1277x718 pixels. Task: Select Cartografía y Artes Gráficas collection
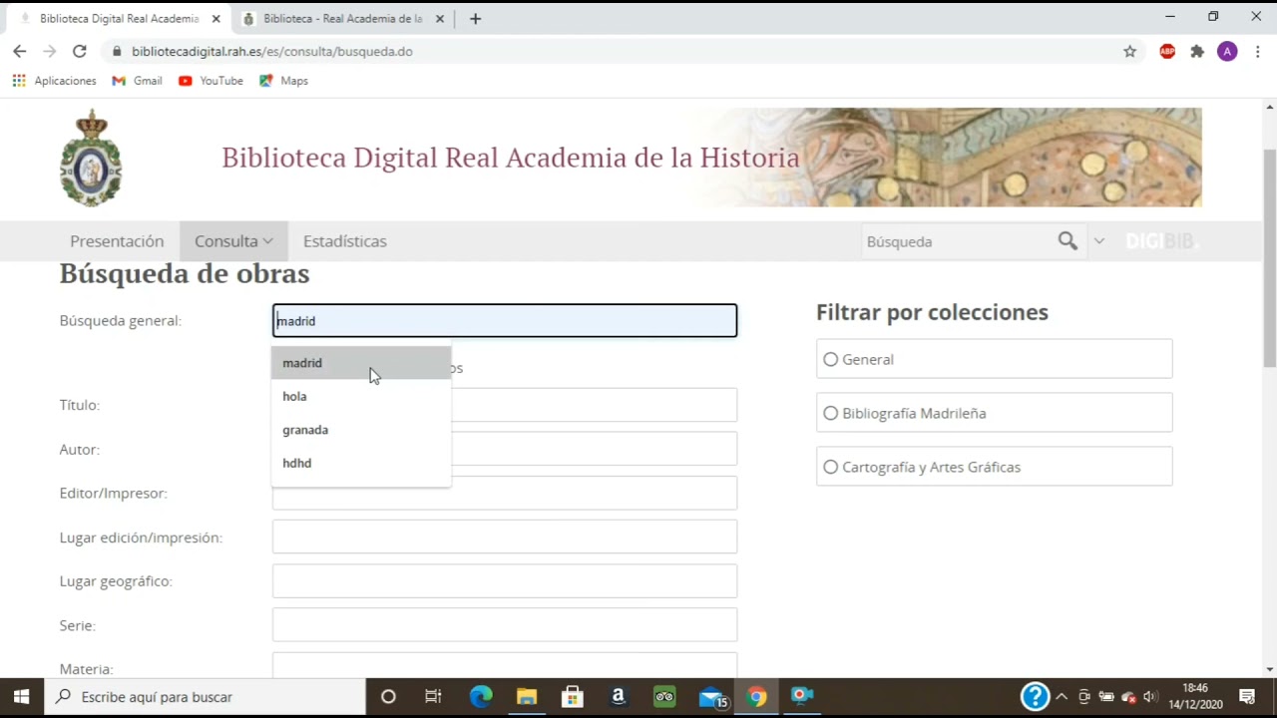830,467
